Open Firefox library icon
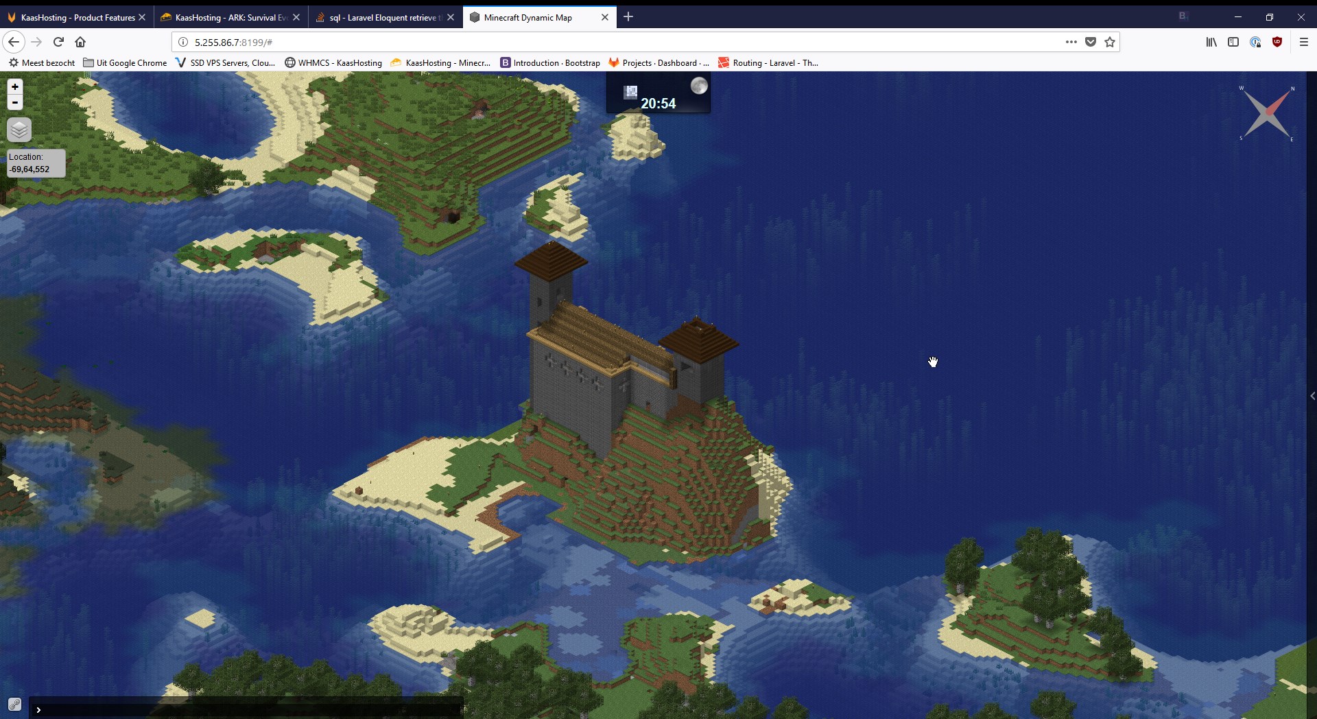 click(x=1211, y=42)
